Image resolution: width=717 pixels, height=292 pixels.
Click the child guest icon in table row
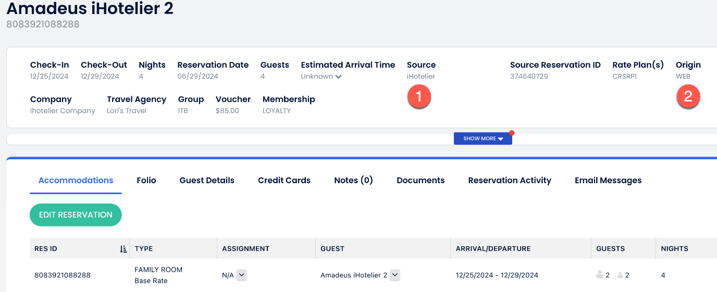[620, 275]
